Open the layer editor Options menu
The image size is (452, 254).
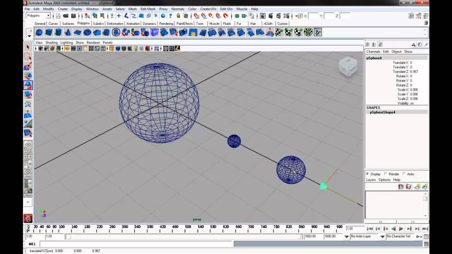pos(384,180)
